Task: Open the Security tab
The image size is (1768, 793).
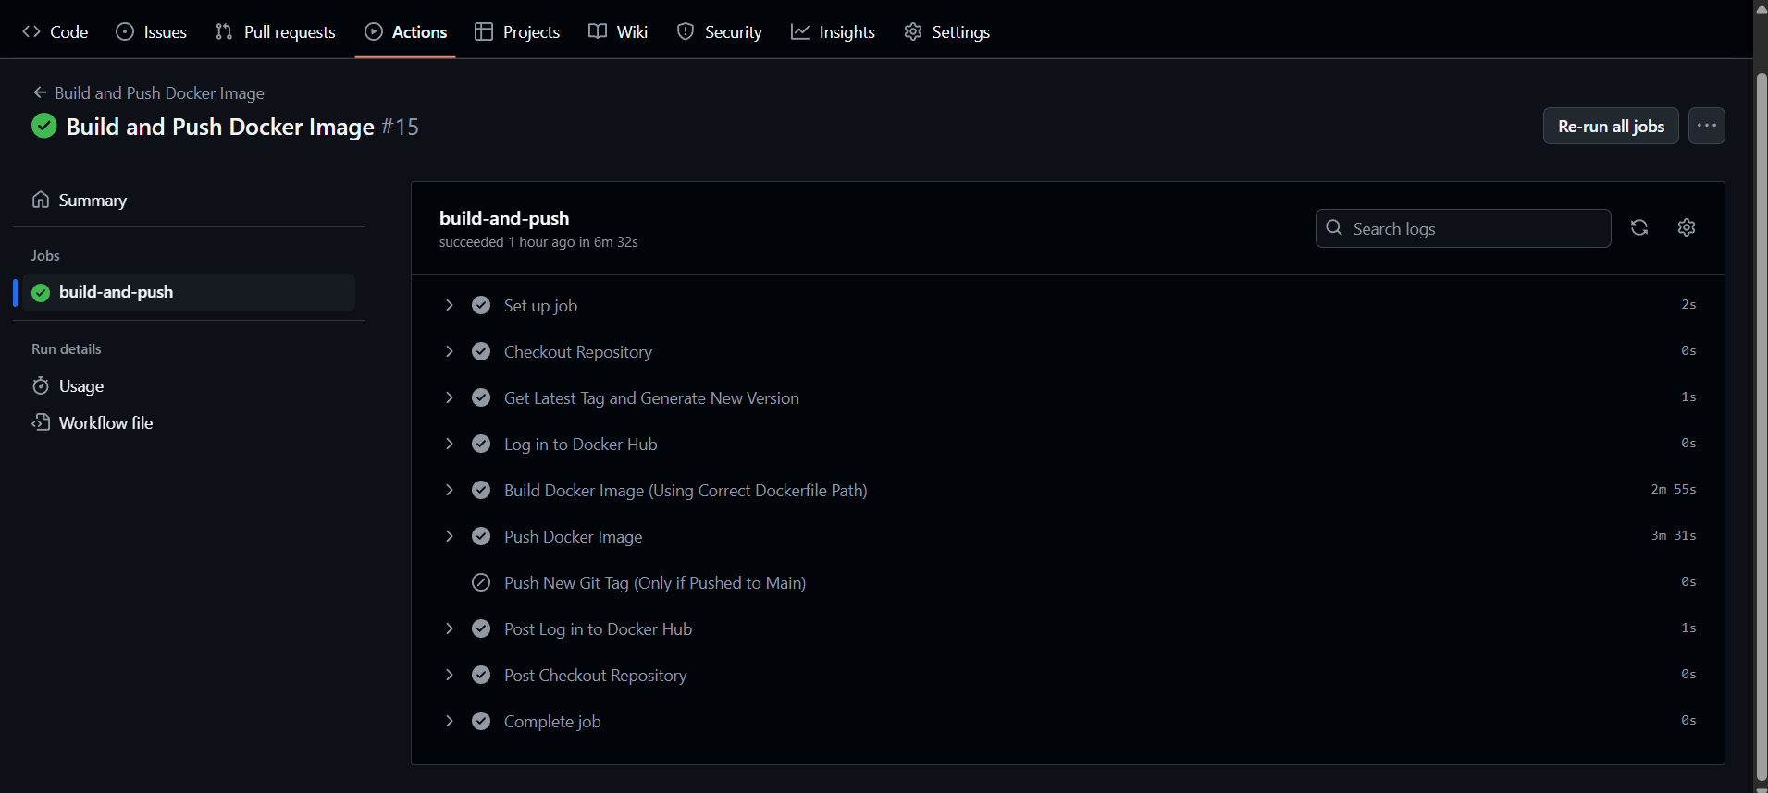Action: (720, 31)
